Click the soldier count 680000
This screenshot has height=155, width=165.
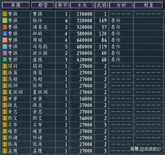84,47
